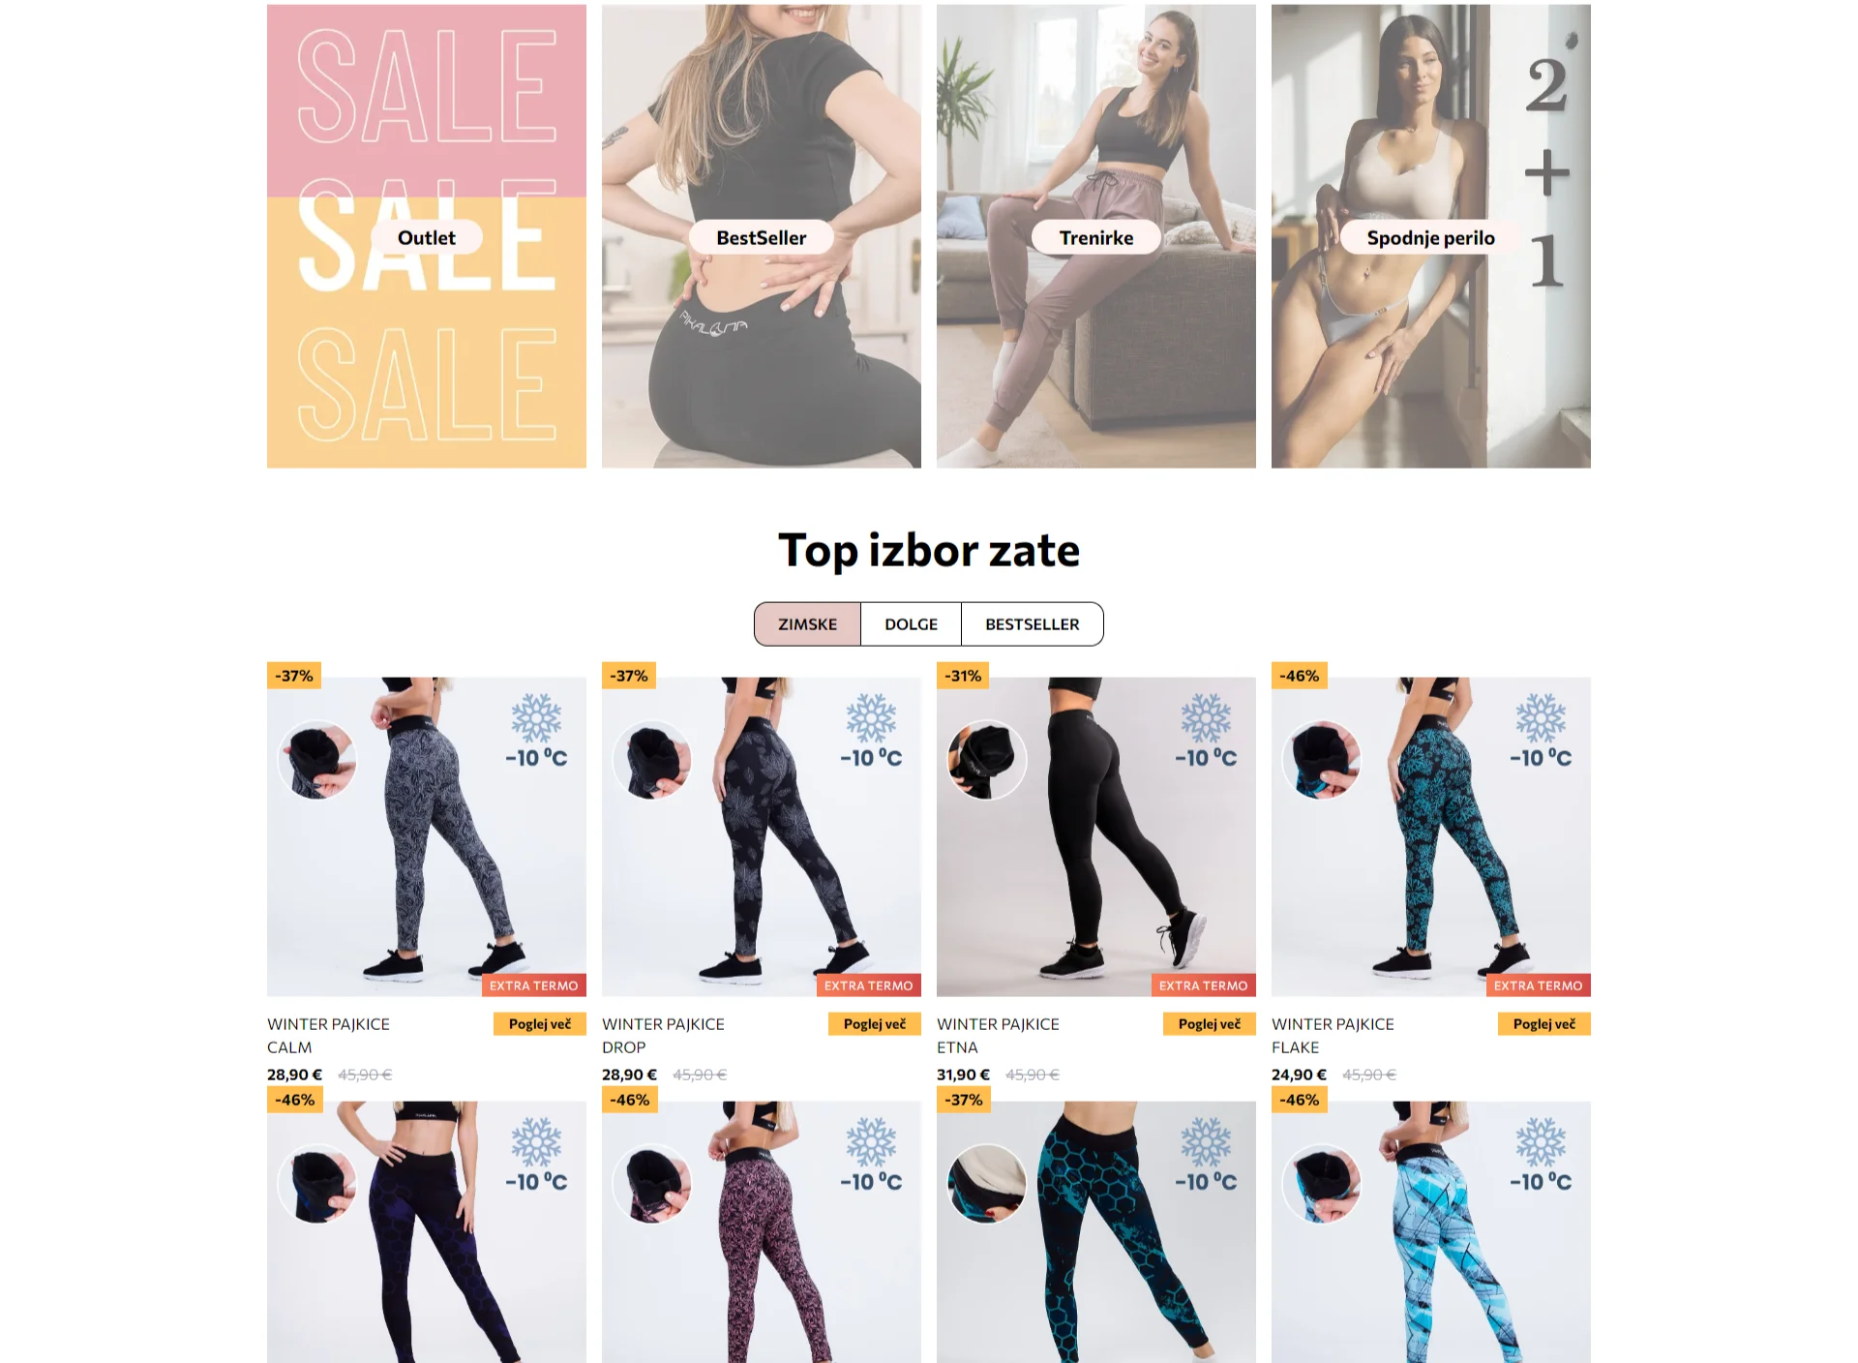Click Poglej več for Winter Pajkice Flake

[x=1544, y=1024]
